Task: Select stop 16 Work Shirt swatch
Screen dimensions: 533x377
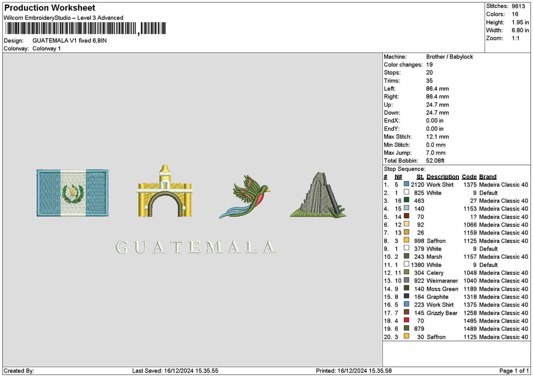Action: [x=406, y=304]
